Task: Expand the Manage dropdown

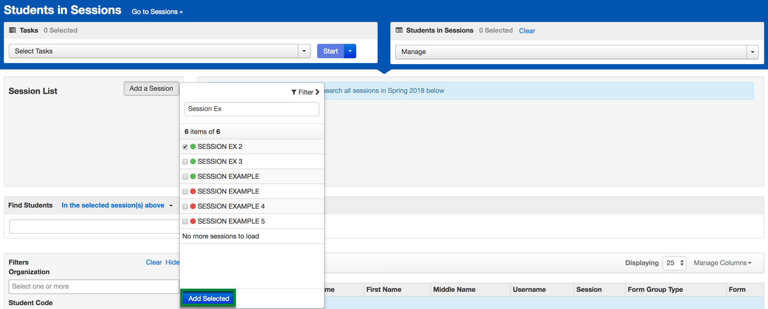Action: point(577,52)
